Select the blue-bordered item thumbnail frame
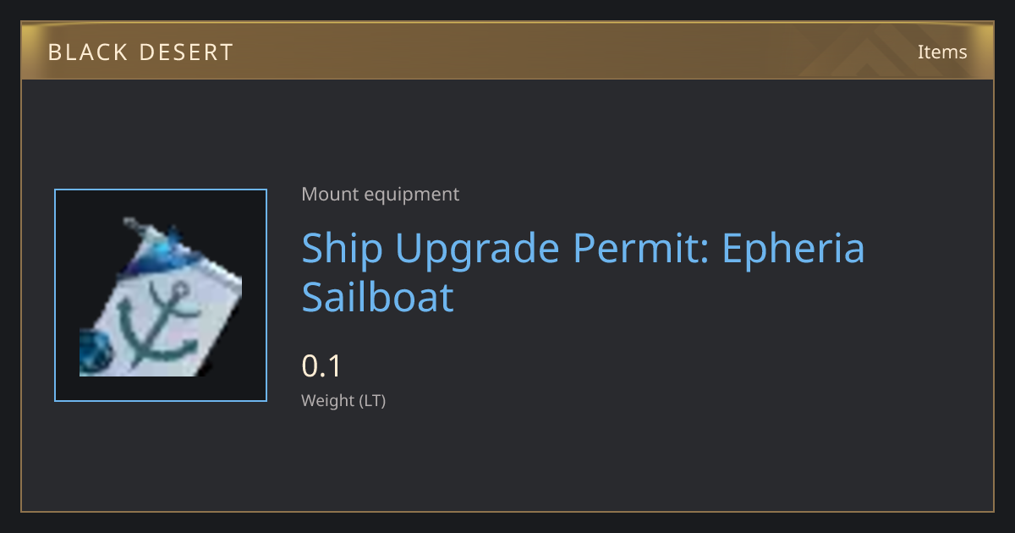The image size is (1015, 533). 161,296
